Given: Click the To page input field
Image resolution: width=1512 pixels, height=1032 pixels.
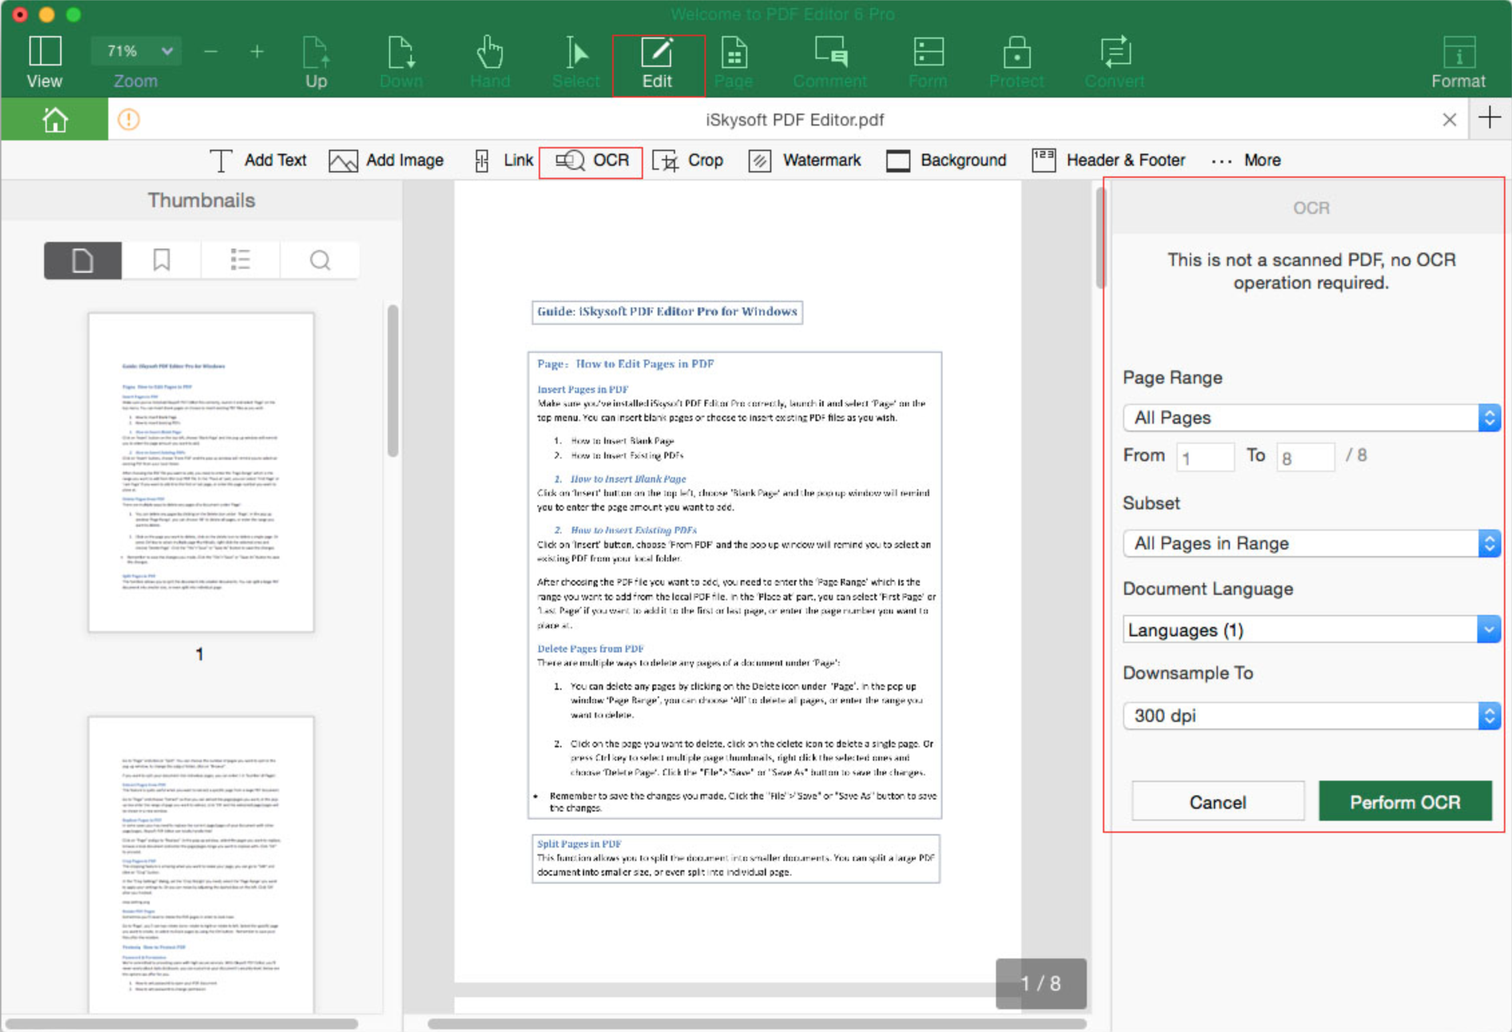Looking at the screenshot, I should tap(1305, 457).
